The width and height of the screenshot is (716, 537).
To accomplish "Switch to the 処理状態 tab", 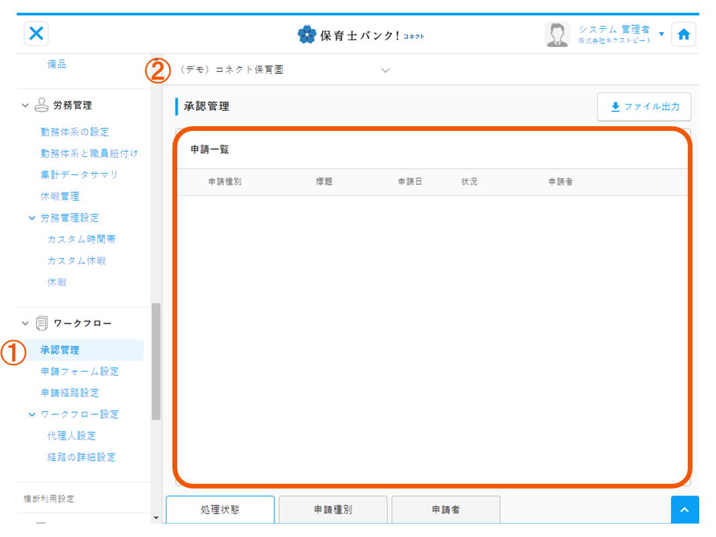I will pos(220,509).
